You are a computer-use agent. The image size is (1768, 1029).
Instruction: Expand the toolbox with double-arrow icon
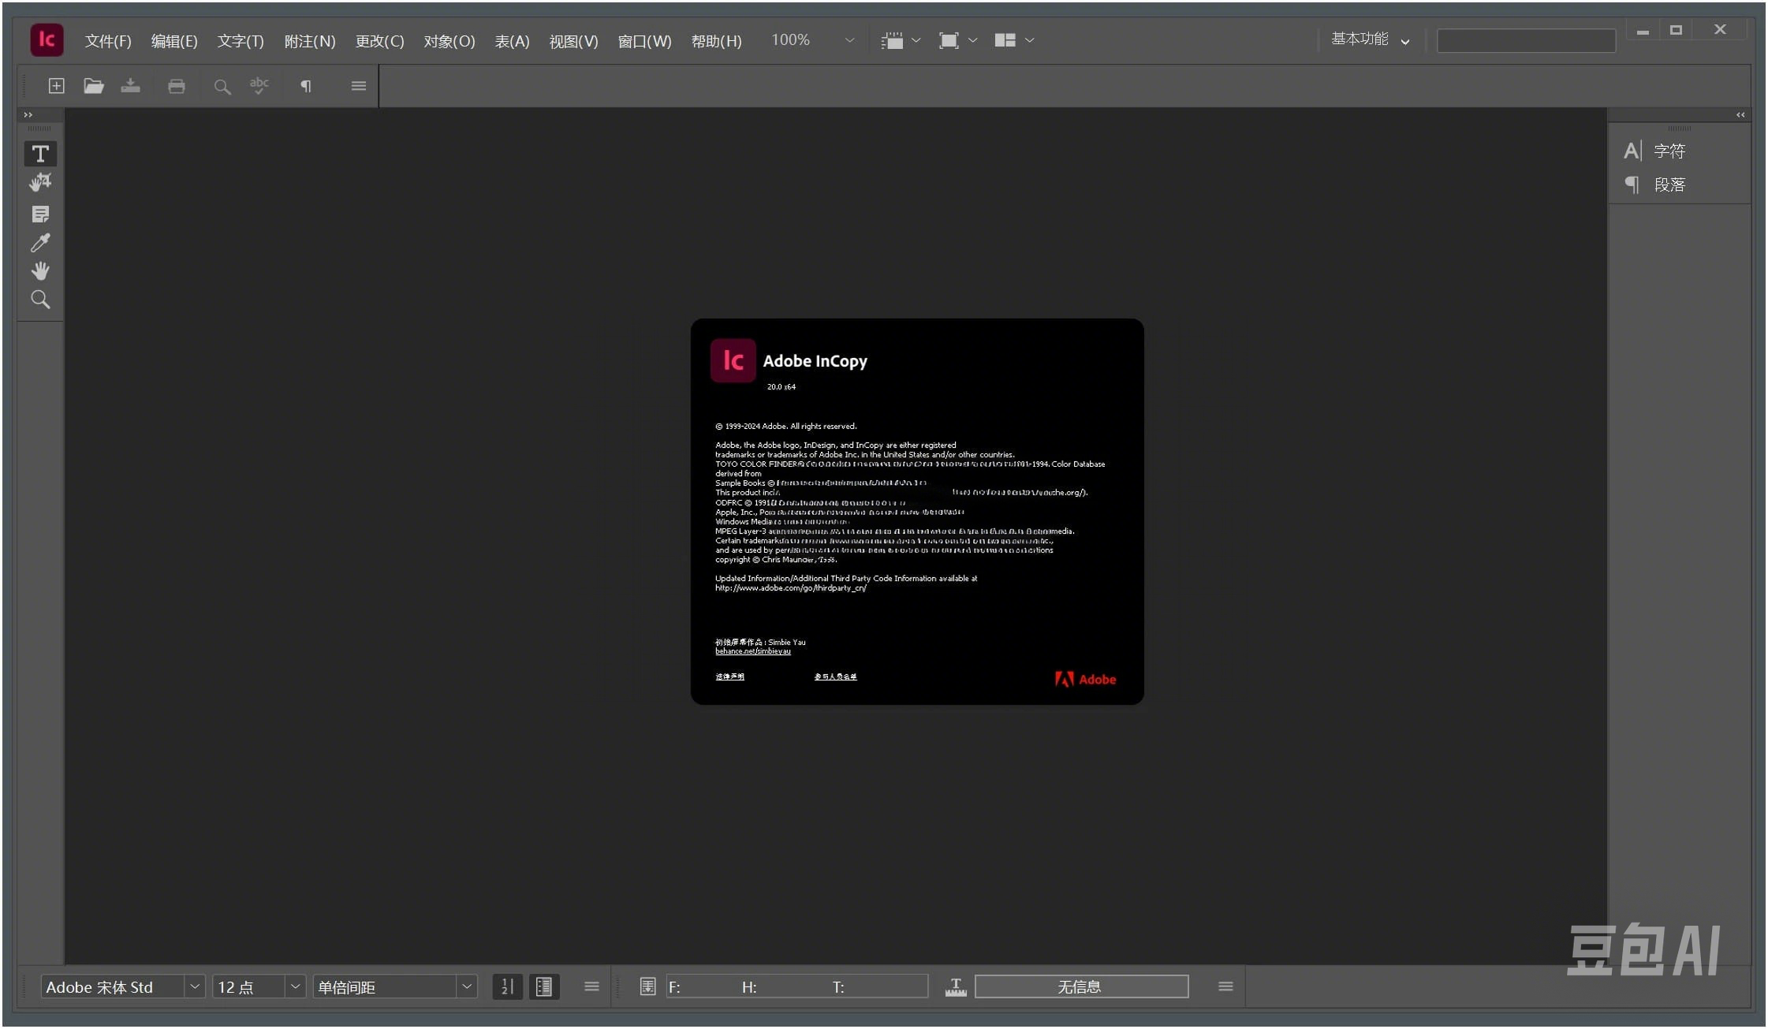point(28,115)
